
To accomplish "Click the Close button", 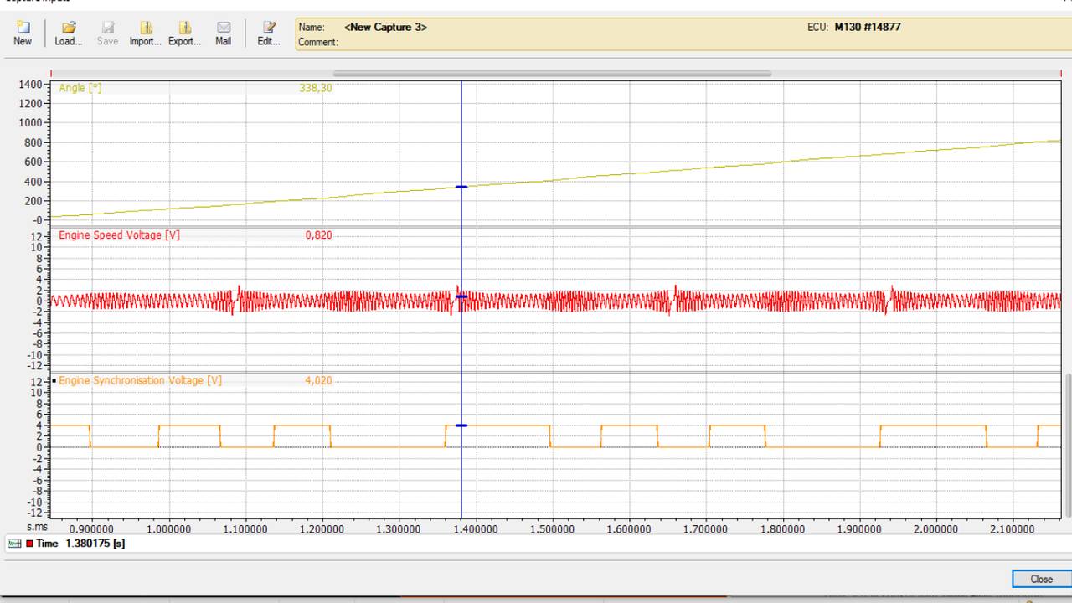I will click(1041, 579).
